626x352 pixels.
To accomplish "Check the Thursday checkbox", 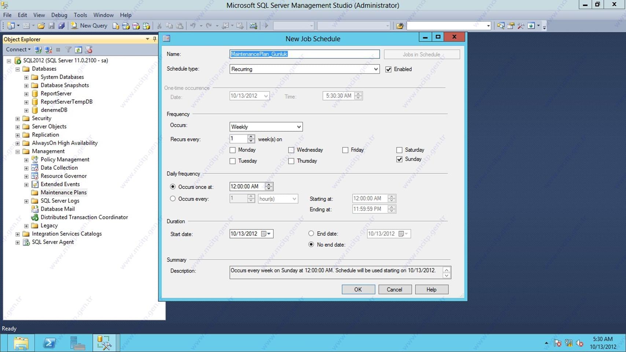I will click(291, 161).
